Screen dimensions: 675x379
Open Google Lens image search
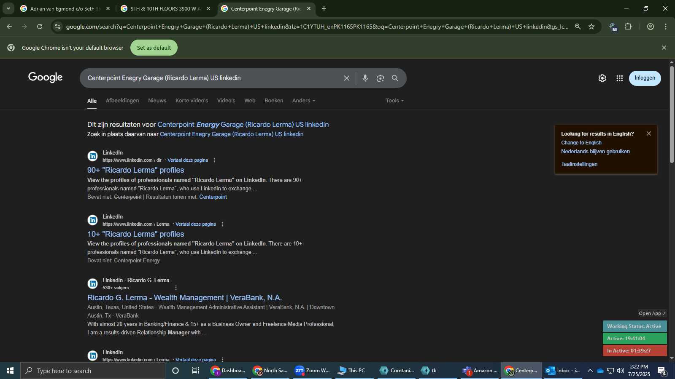click(x=380, y=78)
